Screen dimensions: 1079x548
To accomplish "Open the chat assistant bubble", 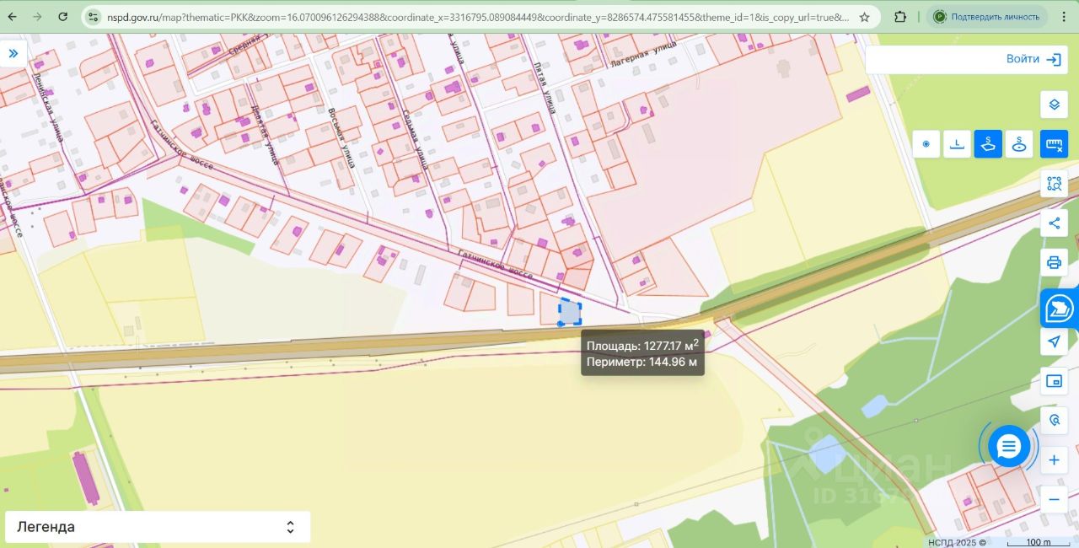I will point(1009,446).
